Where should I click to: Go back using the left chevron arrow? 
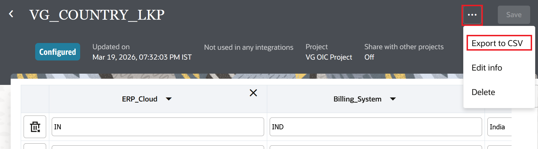11,14
